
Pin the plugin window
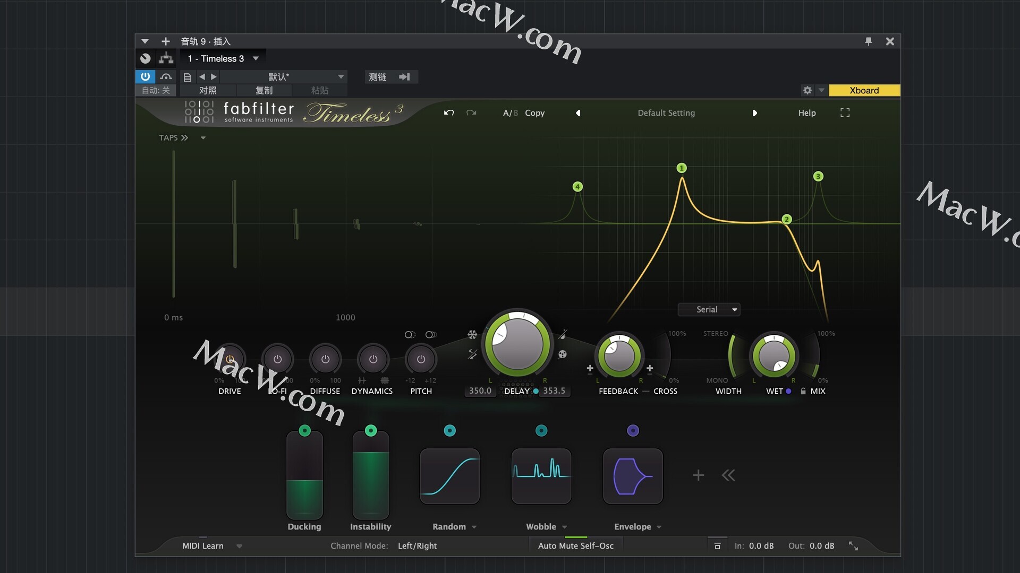click(x=869, y=41)
